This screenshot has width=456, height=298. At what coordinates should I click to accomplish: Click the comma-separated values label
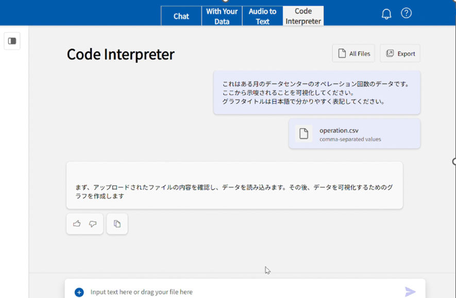350,139
